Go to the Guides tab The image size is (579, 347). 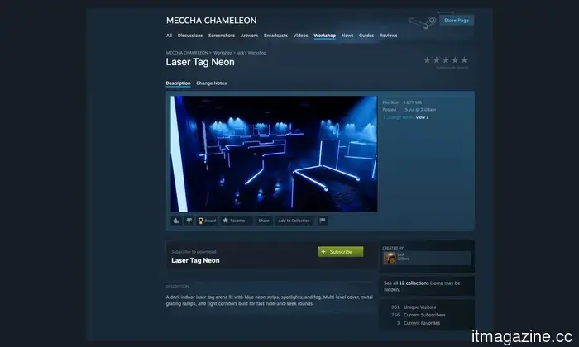pyautogui.click(x=366, y=36)
